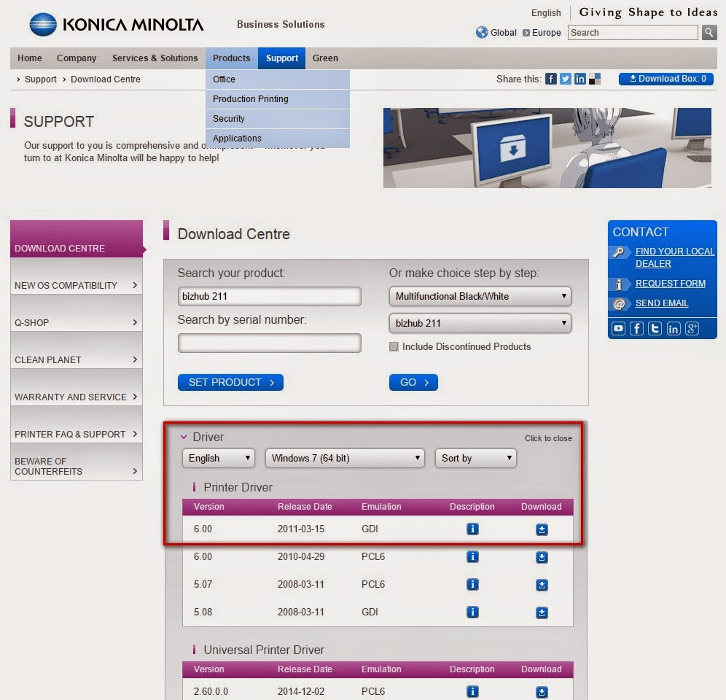Download the Universal Printer Driver 2.60.0.0
The image size is (726, 700).
tap(542, 691)
